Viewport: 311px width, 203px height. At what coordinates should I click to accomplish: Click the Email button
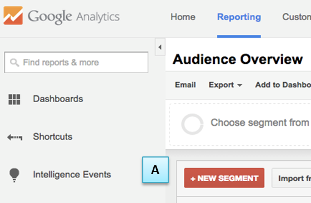(x=185, y=85)
